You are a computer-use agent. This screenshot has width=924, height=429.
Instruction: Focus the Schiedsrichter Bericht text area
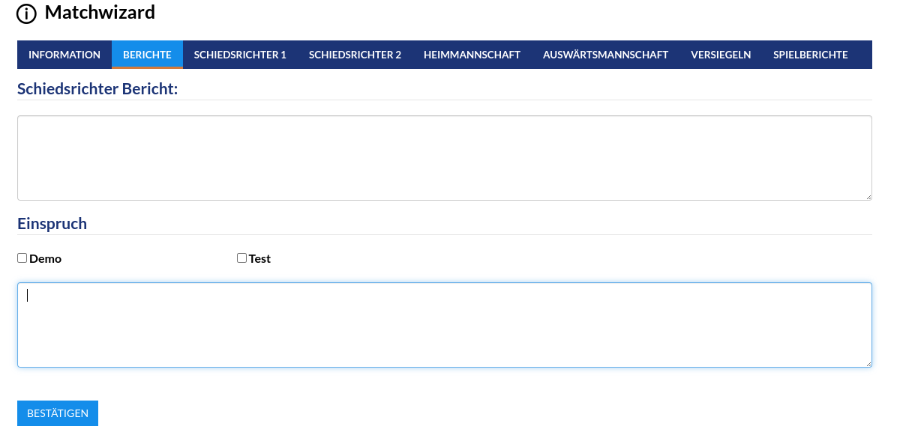click(444, 158)
